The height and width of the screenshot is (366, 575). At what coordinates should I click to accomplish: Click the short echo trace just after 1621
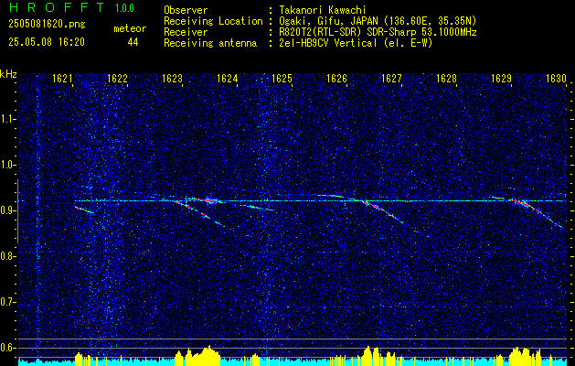(84, 210)
